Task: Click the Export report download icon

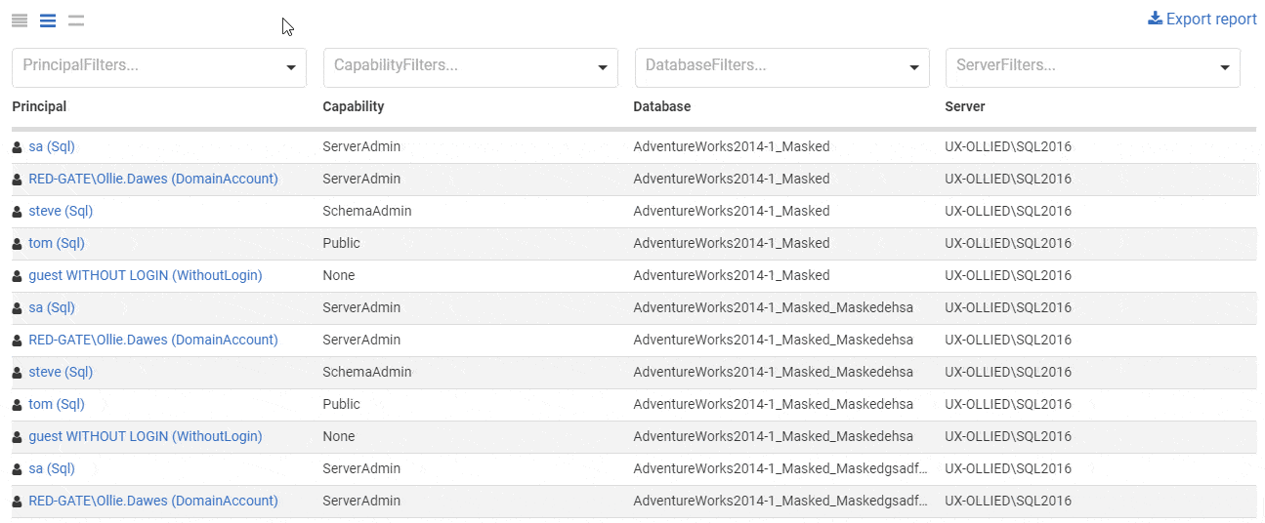Action: pos(1155,19)
